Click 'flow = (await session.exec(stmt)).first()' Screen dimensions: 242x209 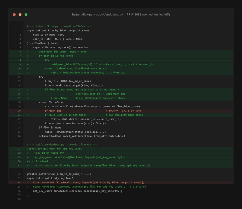click(x=75, y=123)
